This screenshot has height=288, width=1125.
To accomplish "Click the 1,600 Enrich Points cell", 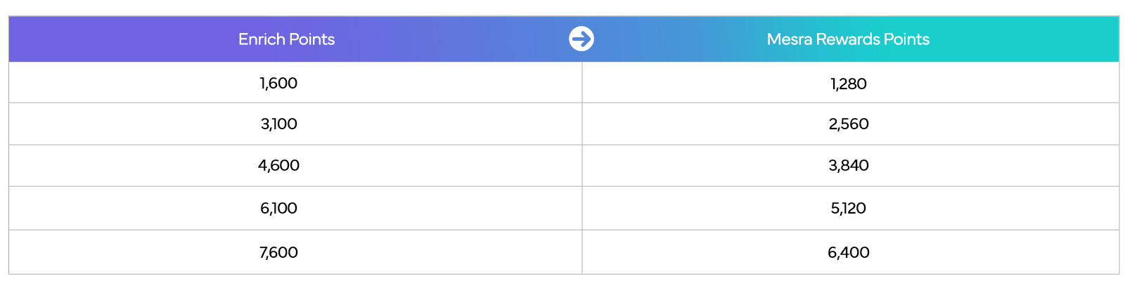I will pyautogui.click(x=278, y=83).
